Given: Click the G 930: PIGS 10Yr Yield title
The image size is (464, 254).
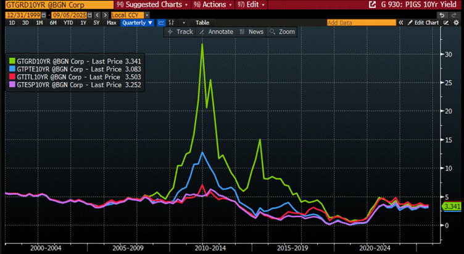Looking at the screenshot, I should tap(419, 5).
